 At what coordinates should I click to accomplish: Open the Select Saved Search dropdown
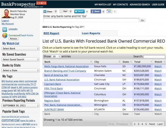[x=20, y=59]
